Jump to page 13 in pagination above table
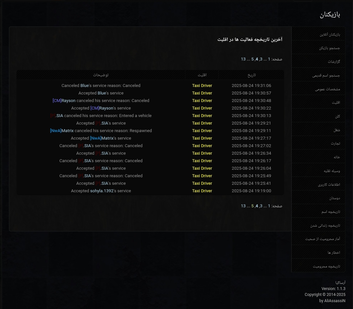This screenshot has width=353, height=309. (243, 59)
